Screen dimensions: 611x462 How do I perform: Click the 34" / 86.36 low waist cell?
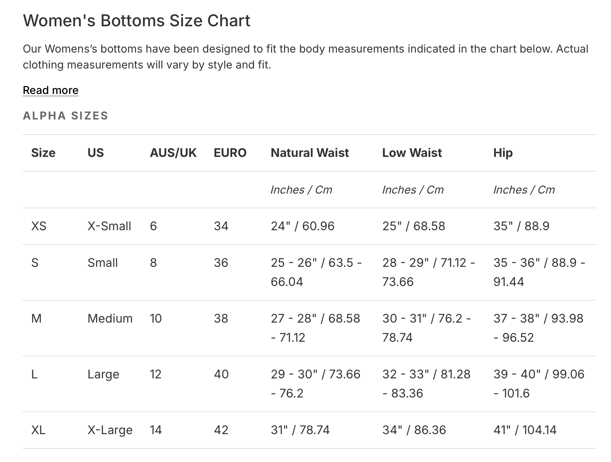point(414,430)
